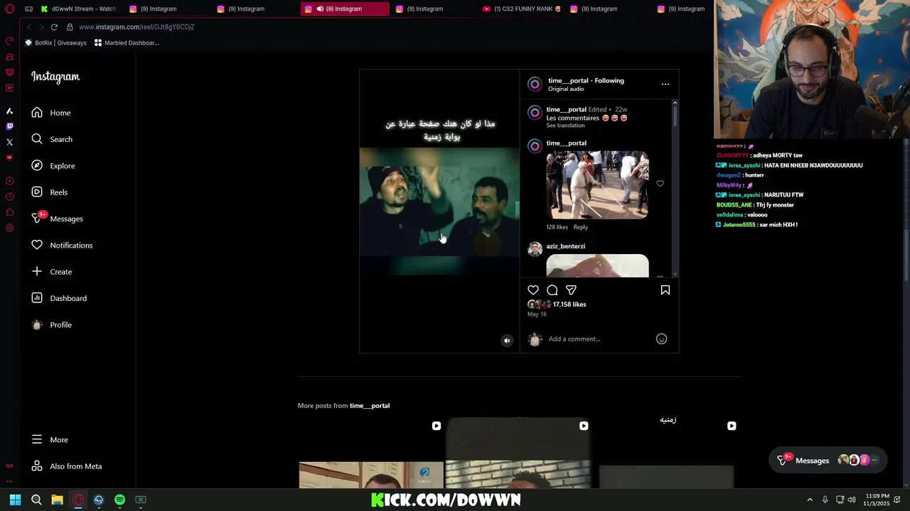Screen dimensions: 910x511
Task: Share the reel with paper-plane icon
Action: (571, 290)
